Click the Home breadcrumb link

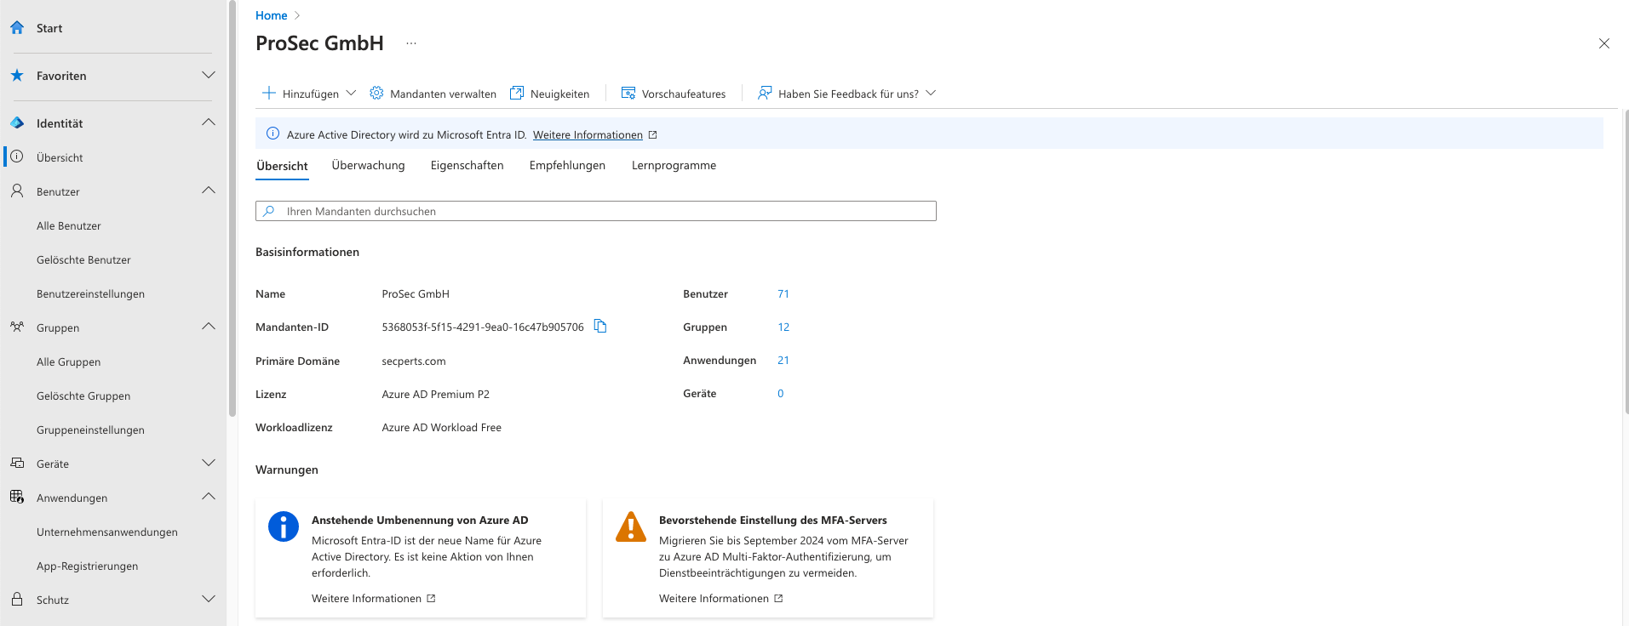coord(271,15)
